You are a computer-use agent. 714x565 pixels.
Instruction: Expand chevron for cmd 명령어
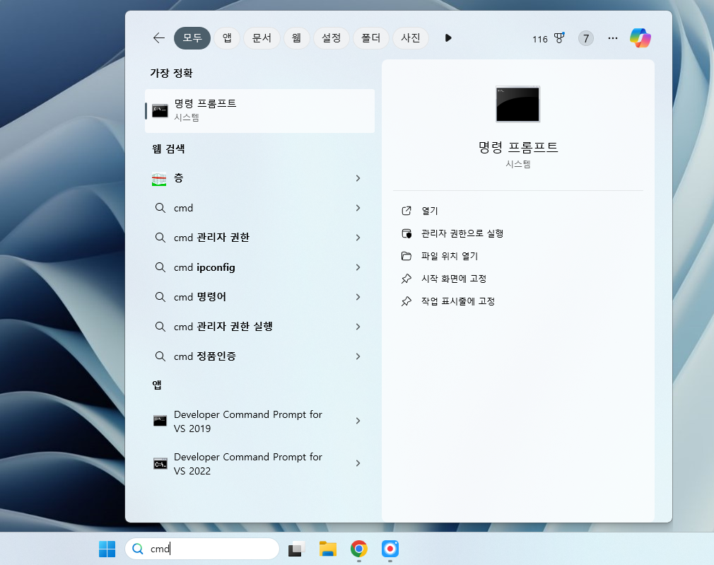click(x=358, y=296)
